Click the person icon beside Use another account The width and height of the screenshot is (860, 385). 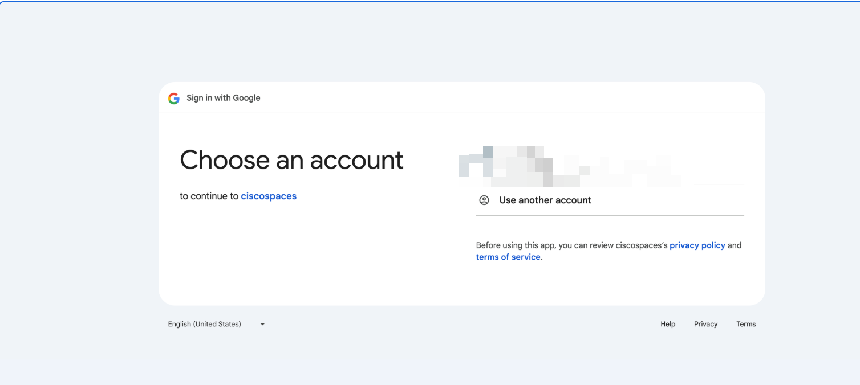point(484,200)
